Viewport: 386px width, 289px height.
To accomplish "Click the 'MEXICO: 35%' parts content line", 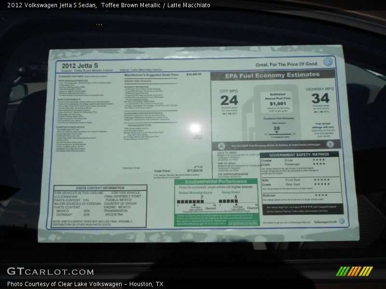I will (x=73, y=211).
